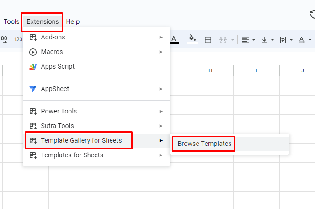Expand Macros submenu arrow
The image size is (315, 209).
click(161, 52)
